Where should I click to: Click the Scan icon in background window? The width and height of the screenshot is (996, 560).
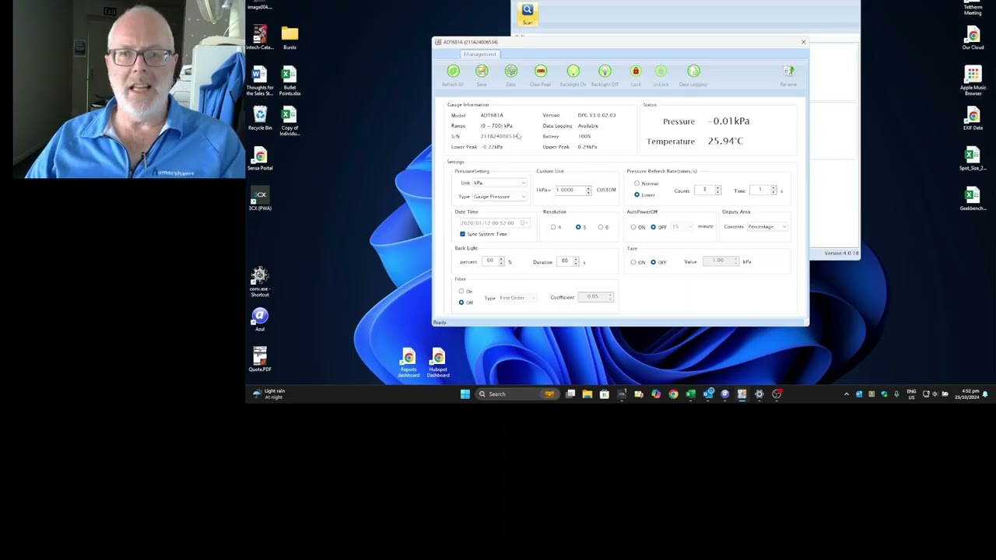tap(528, 12)
